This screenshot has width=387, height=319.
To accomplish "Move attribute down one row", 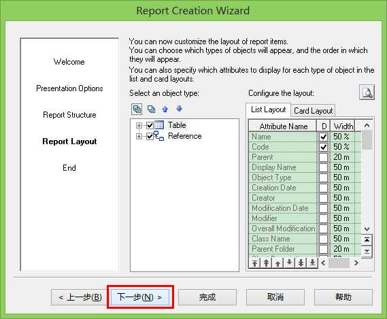I will tap(289, 263).
